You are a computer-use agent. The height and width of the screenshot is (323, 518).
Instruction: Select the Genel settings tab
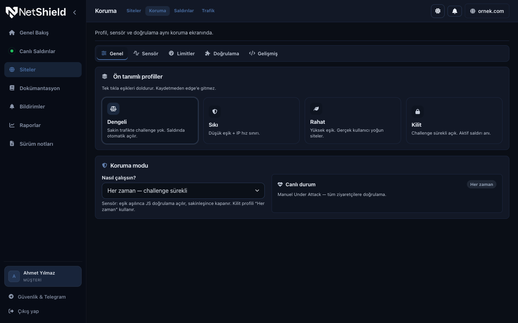pyautogui.click(x=112, y=53)
